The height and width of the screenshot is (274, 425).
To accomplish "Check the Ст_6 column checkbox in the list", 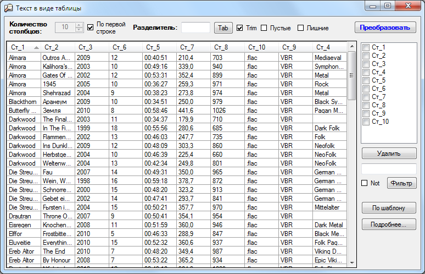I will pos(366,89).
